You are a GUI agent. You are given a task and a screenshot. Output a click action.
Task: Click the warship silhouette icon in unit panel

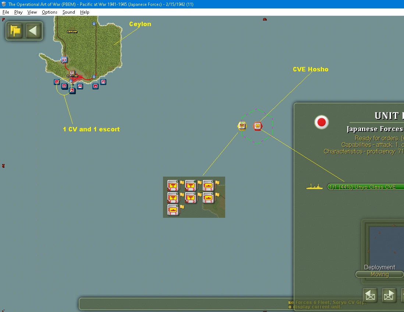click(314, 187)
